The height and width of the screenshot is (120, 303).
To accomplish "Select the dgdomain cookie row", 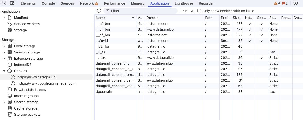I will coord(104,92).
